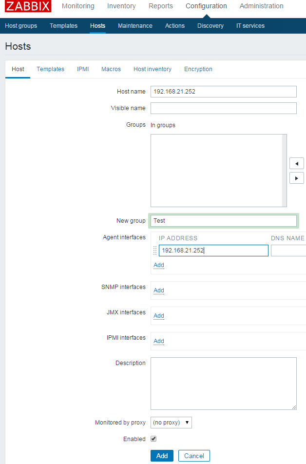
Task: Open the Monitored by proxy dropdown
Action: [171, 423]
